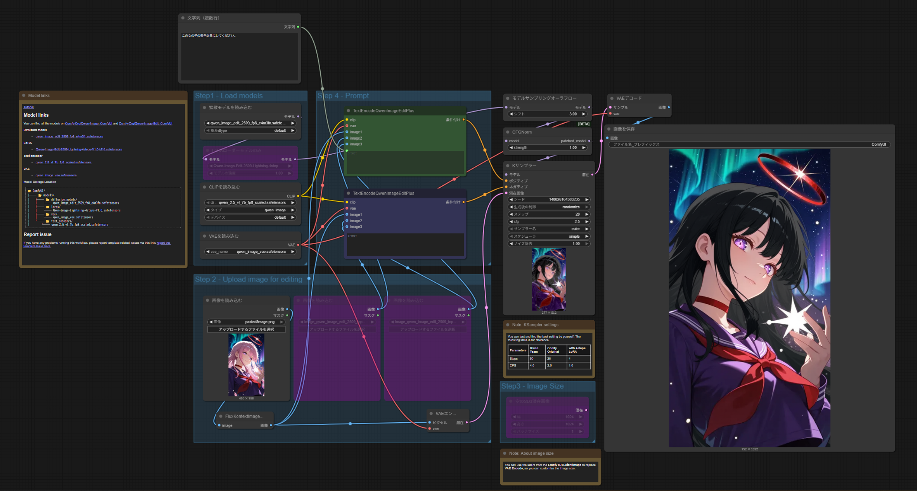Click the Kサンプラー node collapse dot

coord(508,166)
